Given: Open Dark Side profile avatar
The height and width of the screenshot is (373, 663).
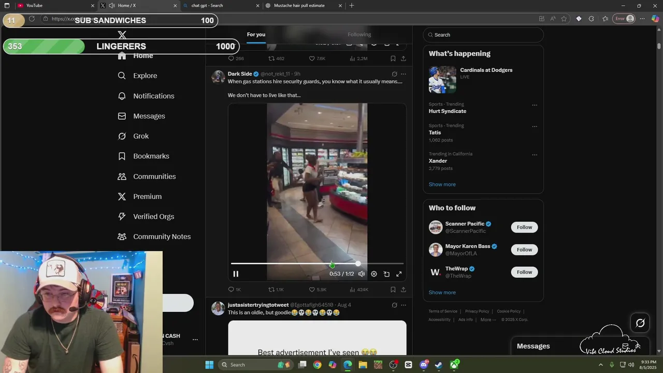Looking at the screenshot, I should click(x=218, y=77).
